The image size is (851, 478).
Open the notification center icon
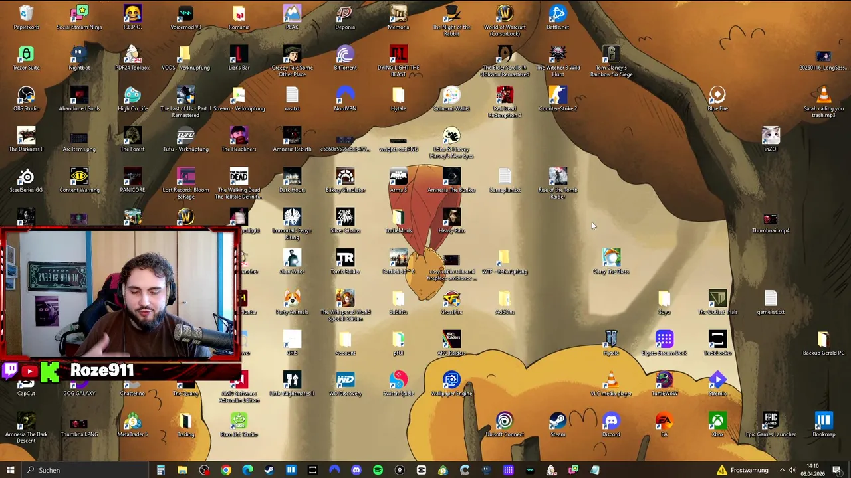[837, 470]
